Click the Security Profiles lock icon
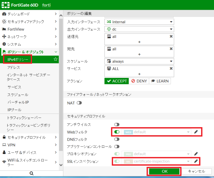214x178 pixels. pyautogui.click(x=4, y=137)
